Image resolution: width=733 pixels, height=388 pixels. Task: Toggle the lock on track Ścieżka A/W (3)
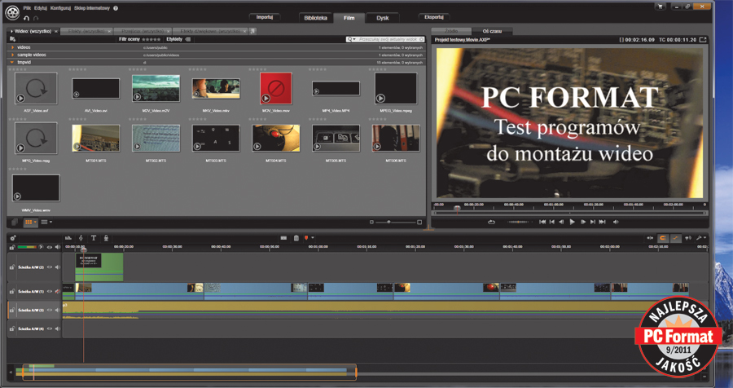click(12, 310)
